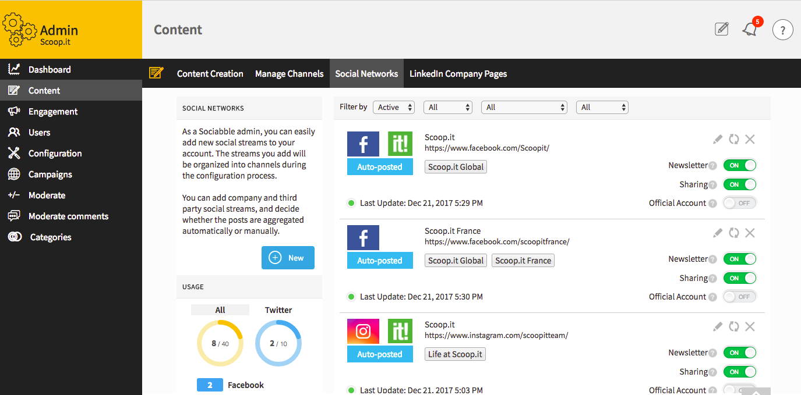The height and width of the screenshot is (395, 801).
Task: Open LinkedIn Company Pages tab
Action: 458,73
